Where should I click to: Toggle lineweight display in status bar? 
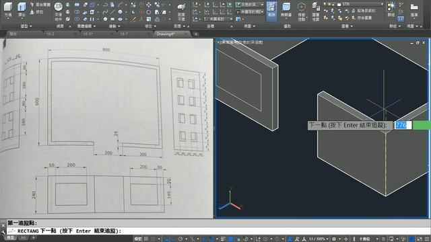coord(223,239)
